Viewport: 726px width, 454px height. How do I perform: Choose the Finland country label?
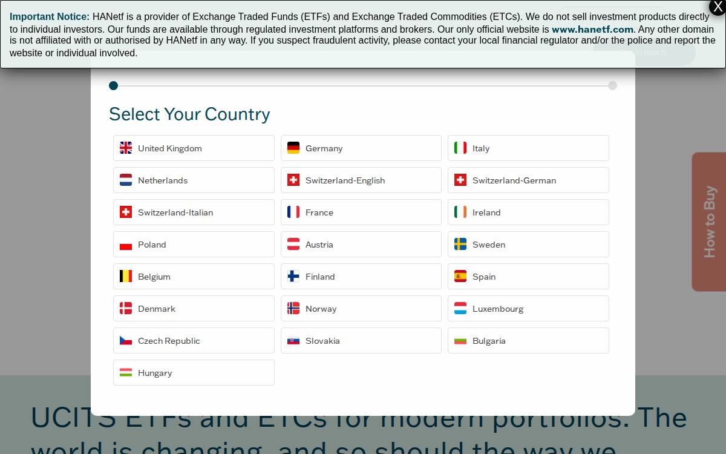coord(320,277)
